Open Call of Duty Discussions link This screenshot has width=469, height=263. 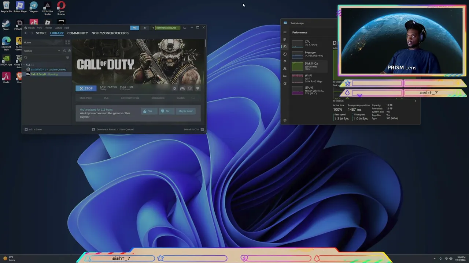click(158, 98)
